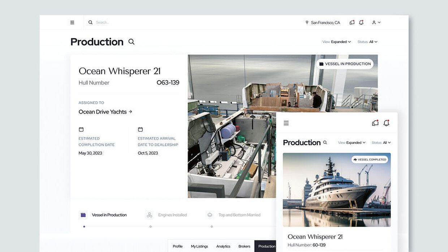Click the Top and Bottom Married icon
448x252 pixels.
tap(210, 215)
